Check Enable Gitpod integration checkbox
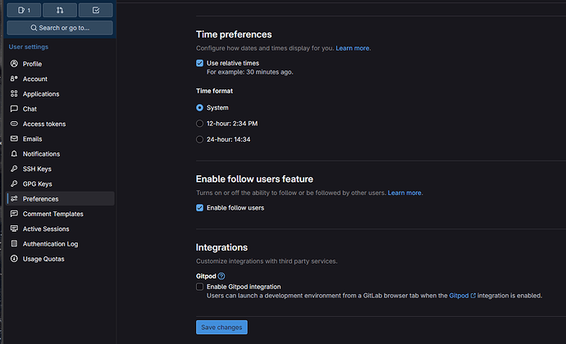 pos(199,287)
